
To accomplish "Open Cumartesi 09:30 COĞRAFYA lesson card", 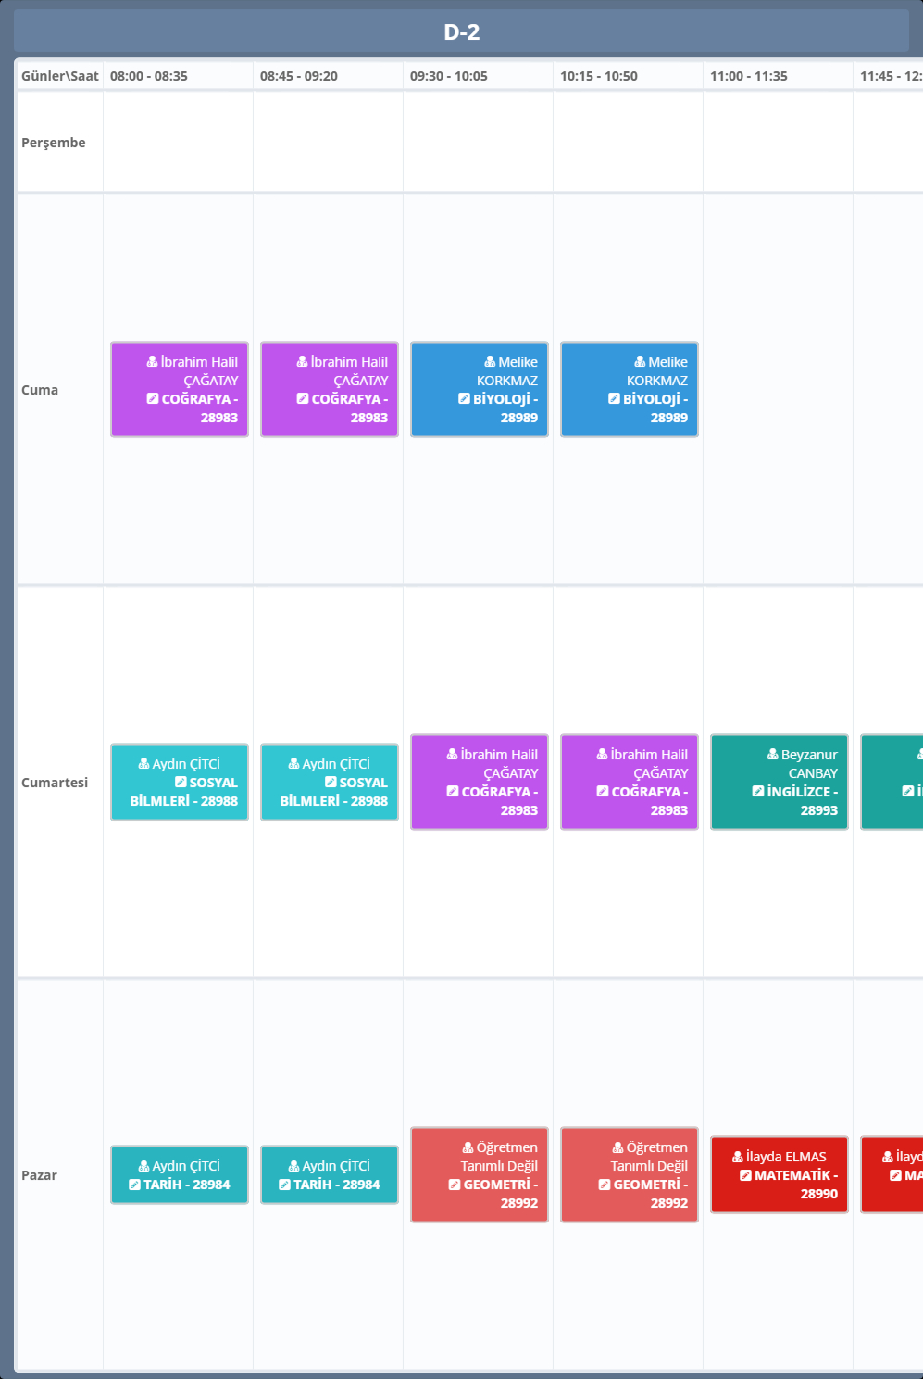I will click(480, 783).
